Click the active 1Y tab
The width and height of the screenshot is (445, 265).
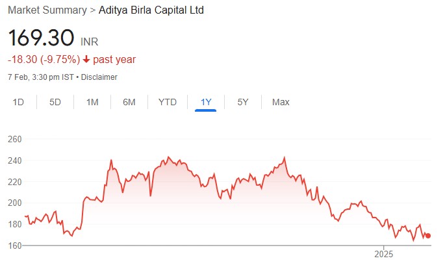206,102
